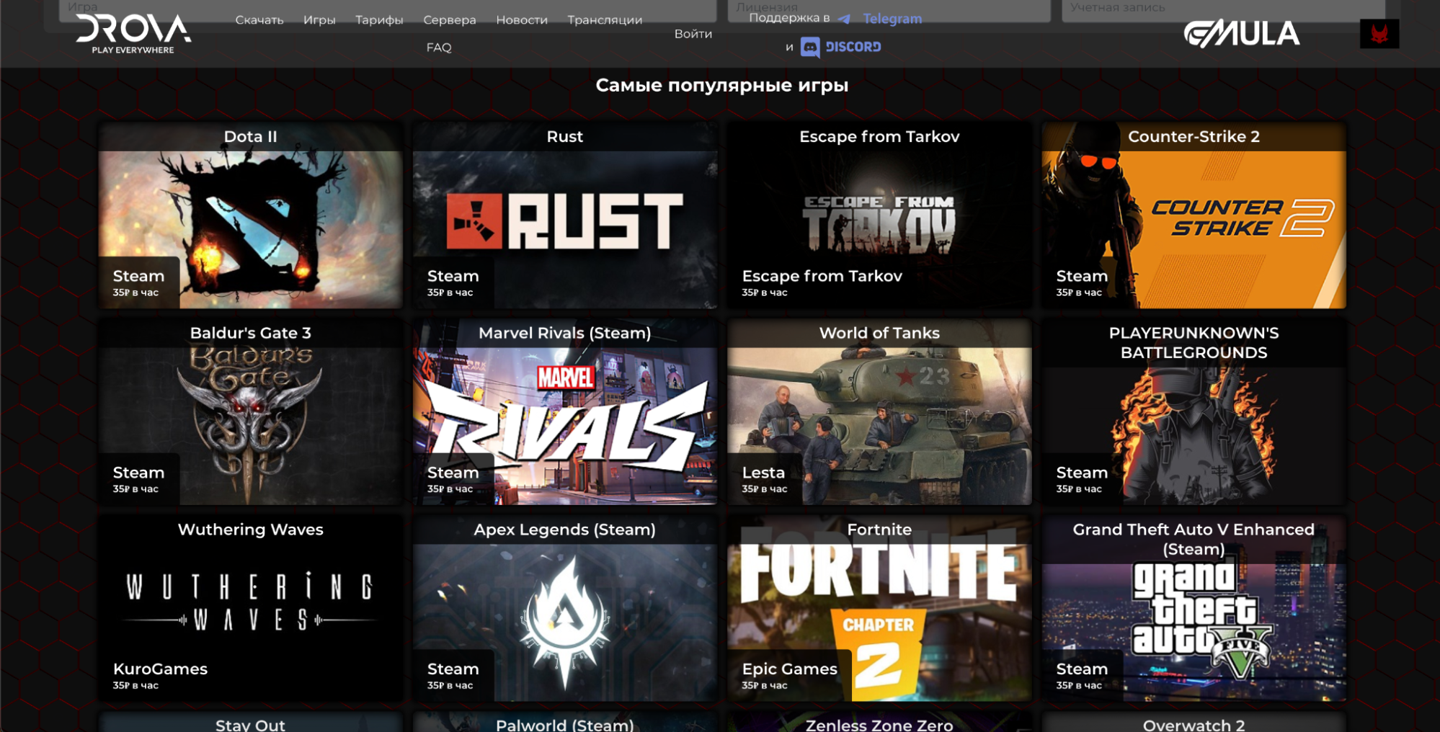The image size is (1440, 732).
Task: Click the KuroGames label on Wuthering Waves
Action: click(160, 669)
